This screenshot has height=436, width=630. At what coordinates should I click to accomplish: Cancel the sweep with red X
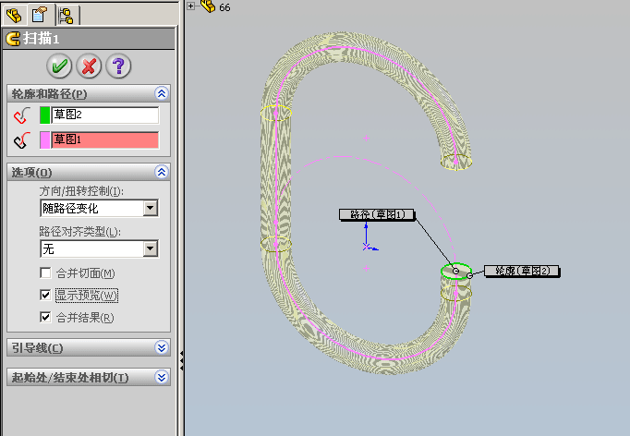(x=89, y=66)
